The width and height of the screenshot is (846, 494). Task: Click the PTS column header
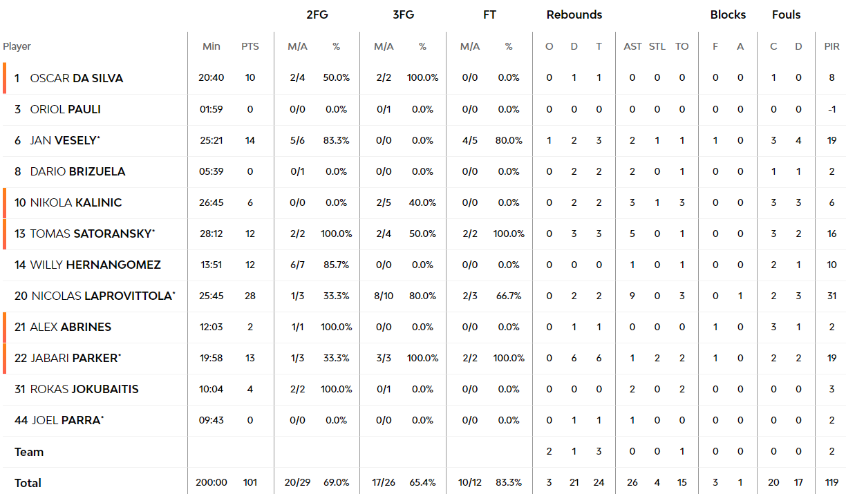(x=250, y=46)
